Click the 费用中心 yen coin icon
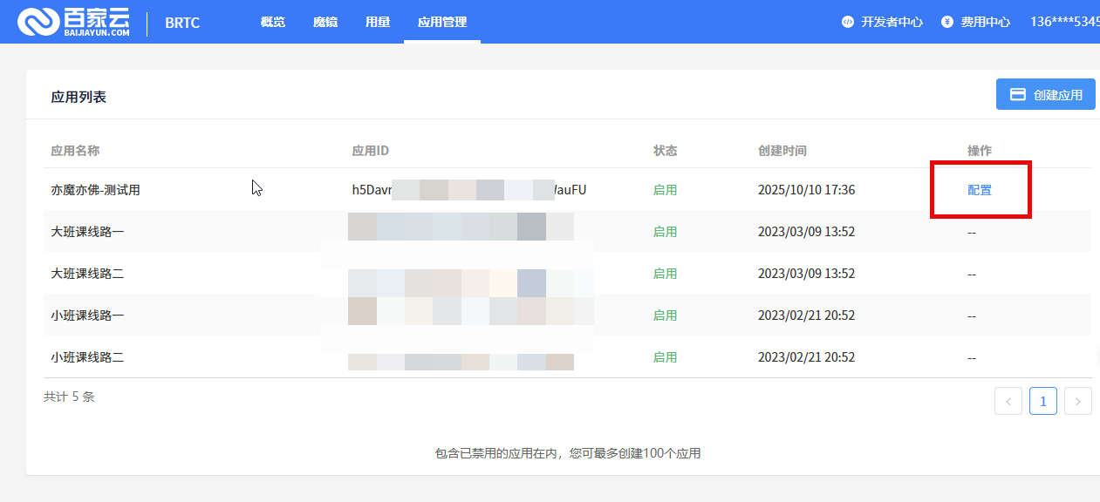The height and width of the screenshot is (502, 1100). click(947, 22)
